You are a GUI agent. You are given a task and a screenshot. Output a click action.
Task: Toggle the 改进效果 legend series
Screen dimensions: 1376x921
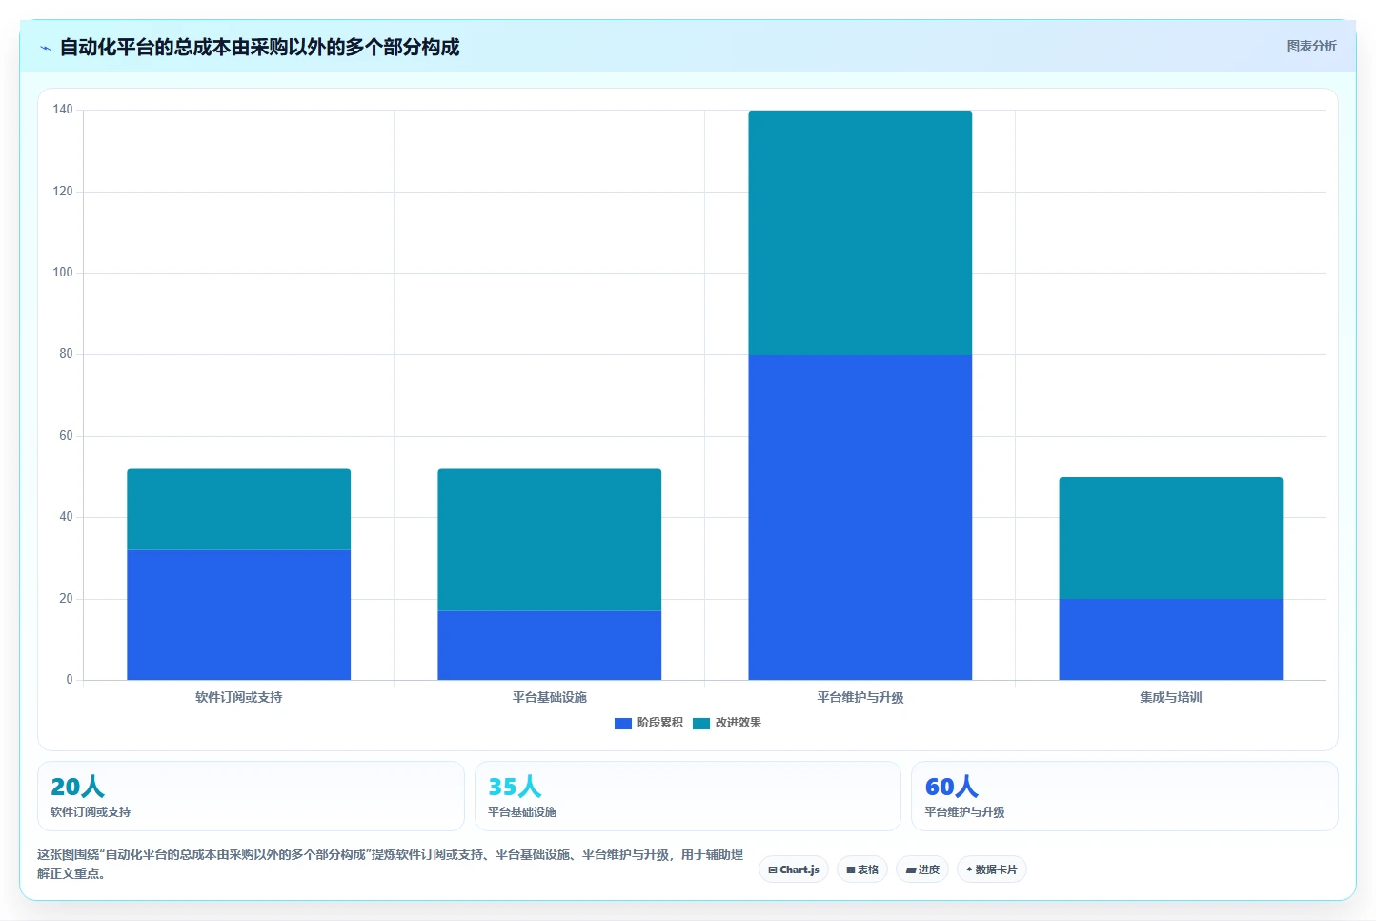pyautogui.click(x=727, y=723)
